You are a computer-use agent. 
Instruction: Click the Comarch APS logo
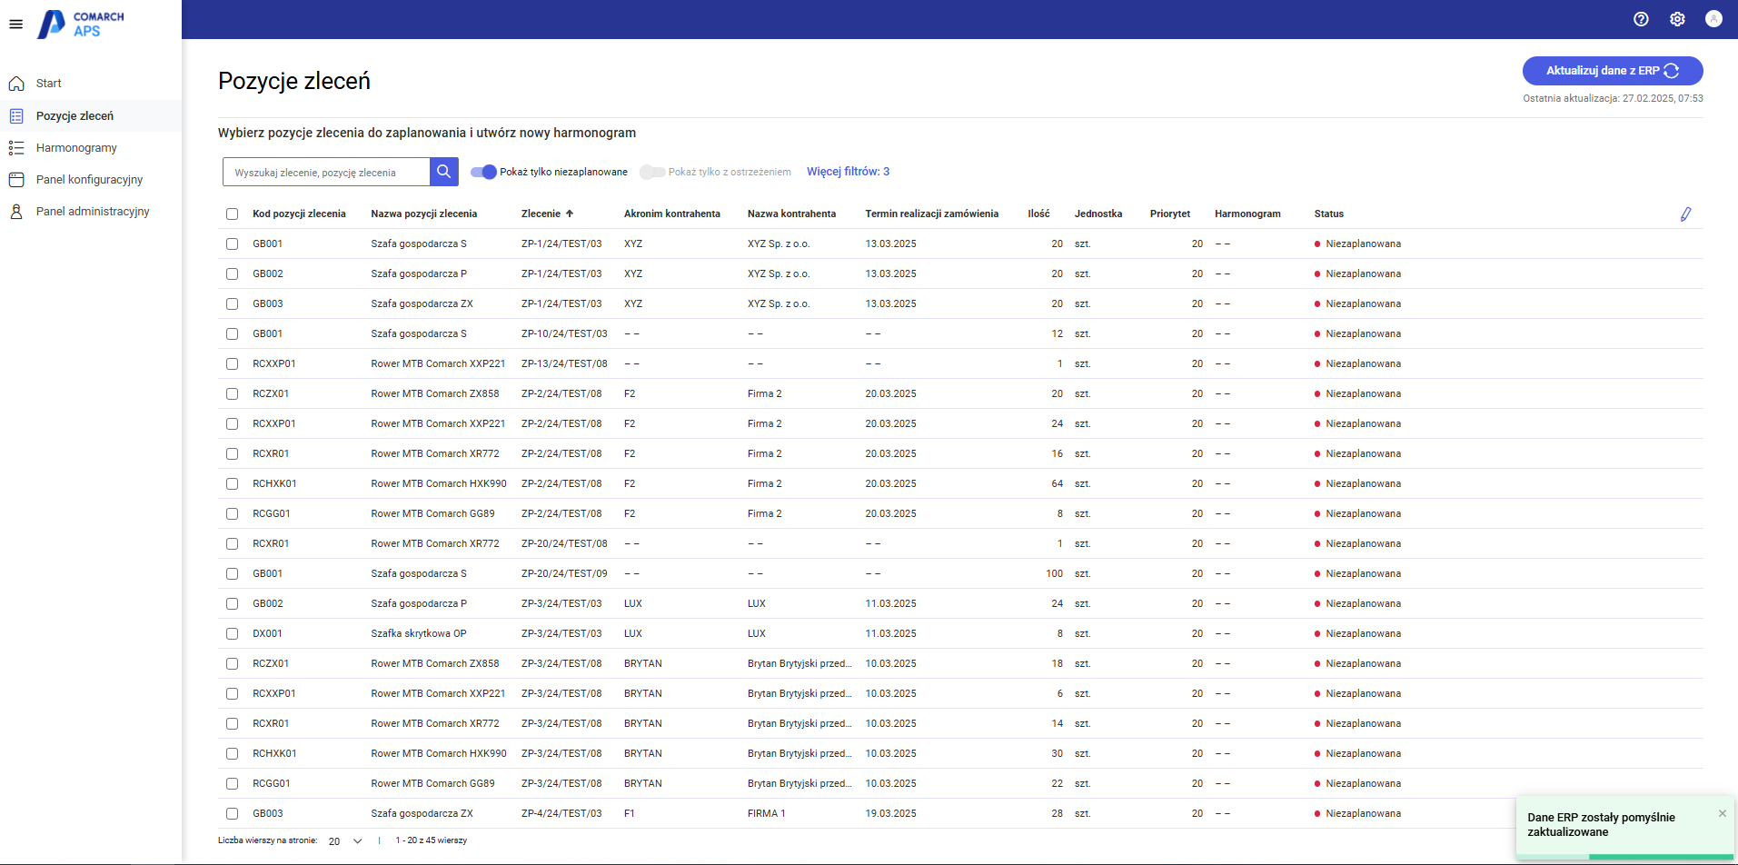click(80, 24)
